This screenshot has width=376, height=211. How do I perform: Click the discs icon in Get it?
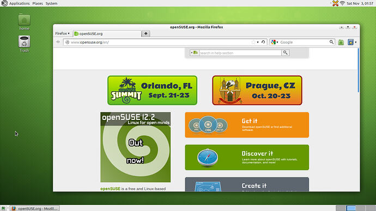click(208, 125)
